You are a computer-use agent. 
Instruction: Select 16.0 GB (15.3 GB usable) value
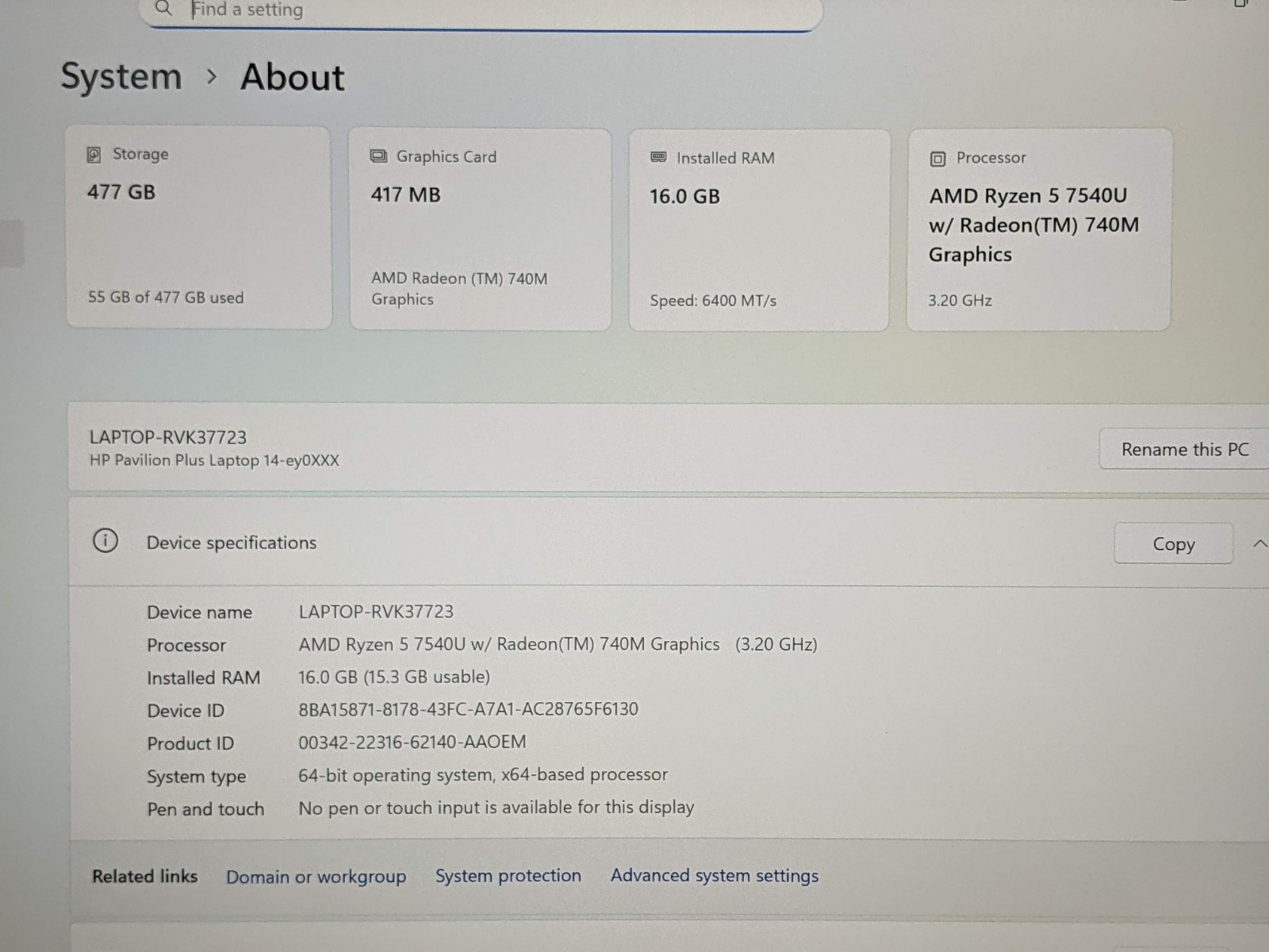coord(394,677)
